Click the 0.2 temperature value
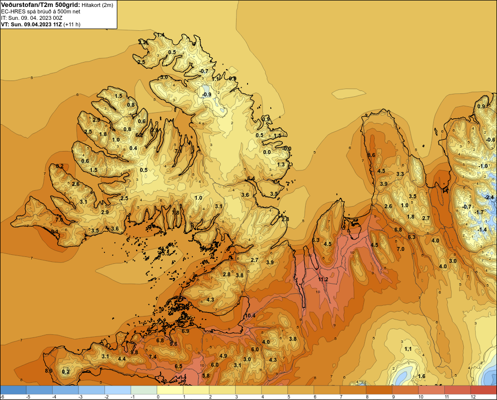 tap(66, 372)
